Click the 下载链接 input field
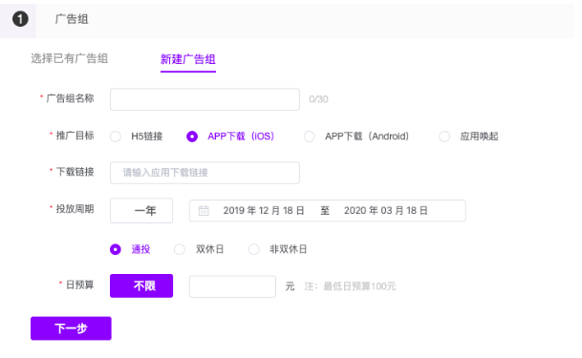Viewport: 582px width, 358px height. pyautogui.click(x=205, y=173)
